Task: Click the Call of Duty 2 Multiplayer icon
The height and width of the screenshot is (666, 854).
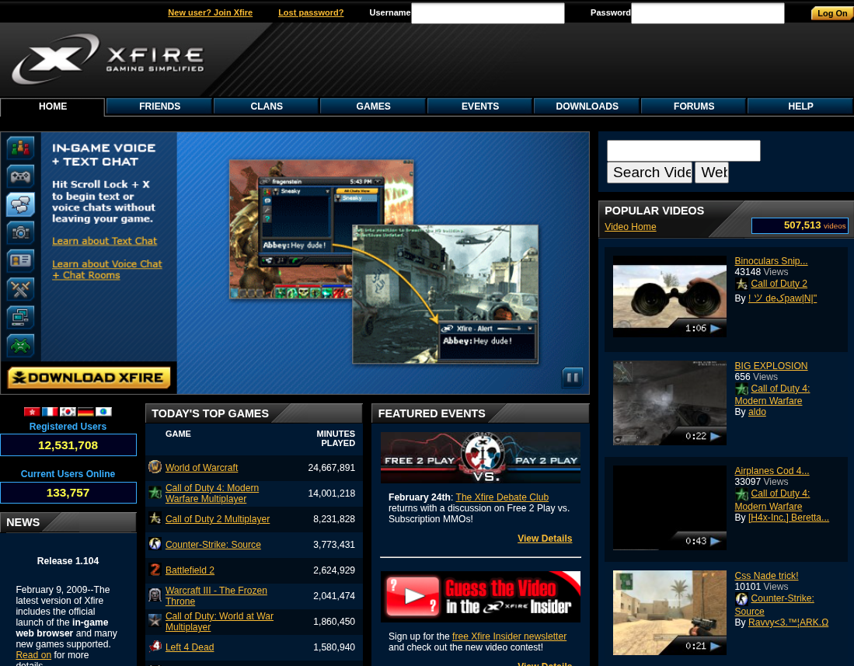Action: click(x=155, y=518)
